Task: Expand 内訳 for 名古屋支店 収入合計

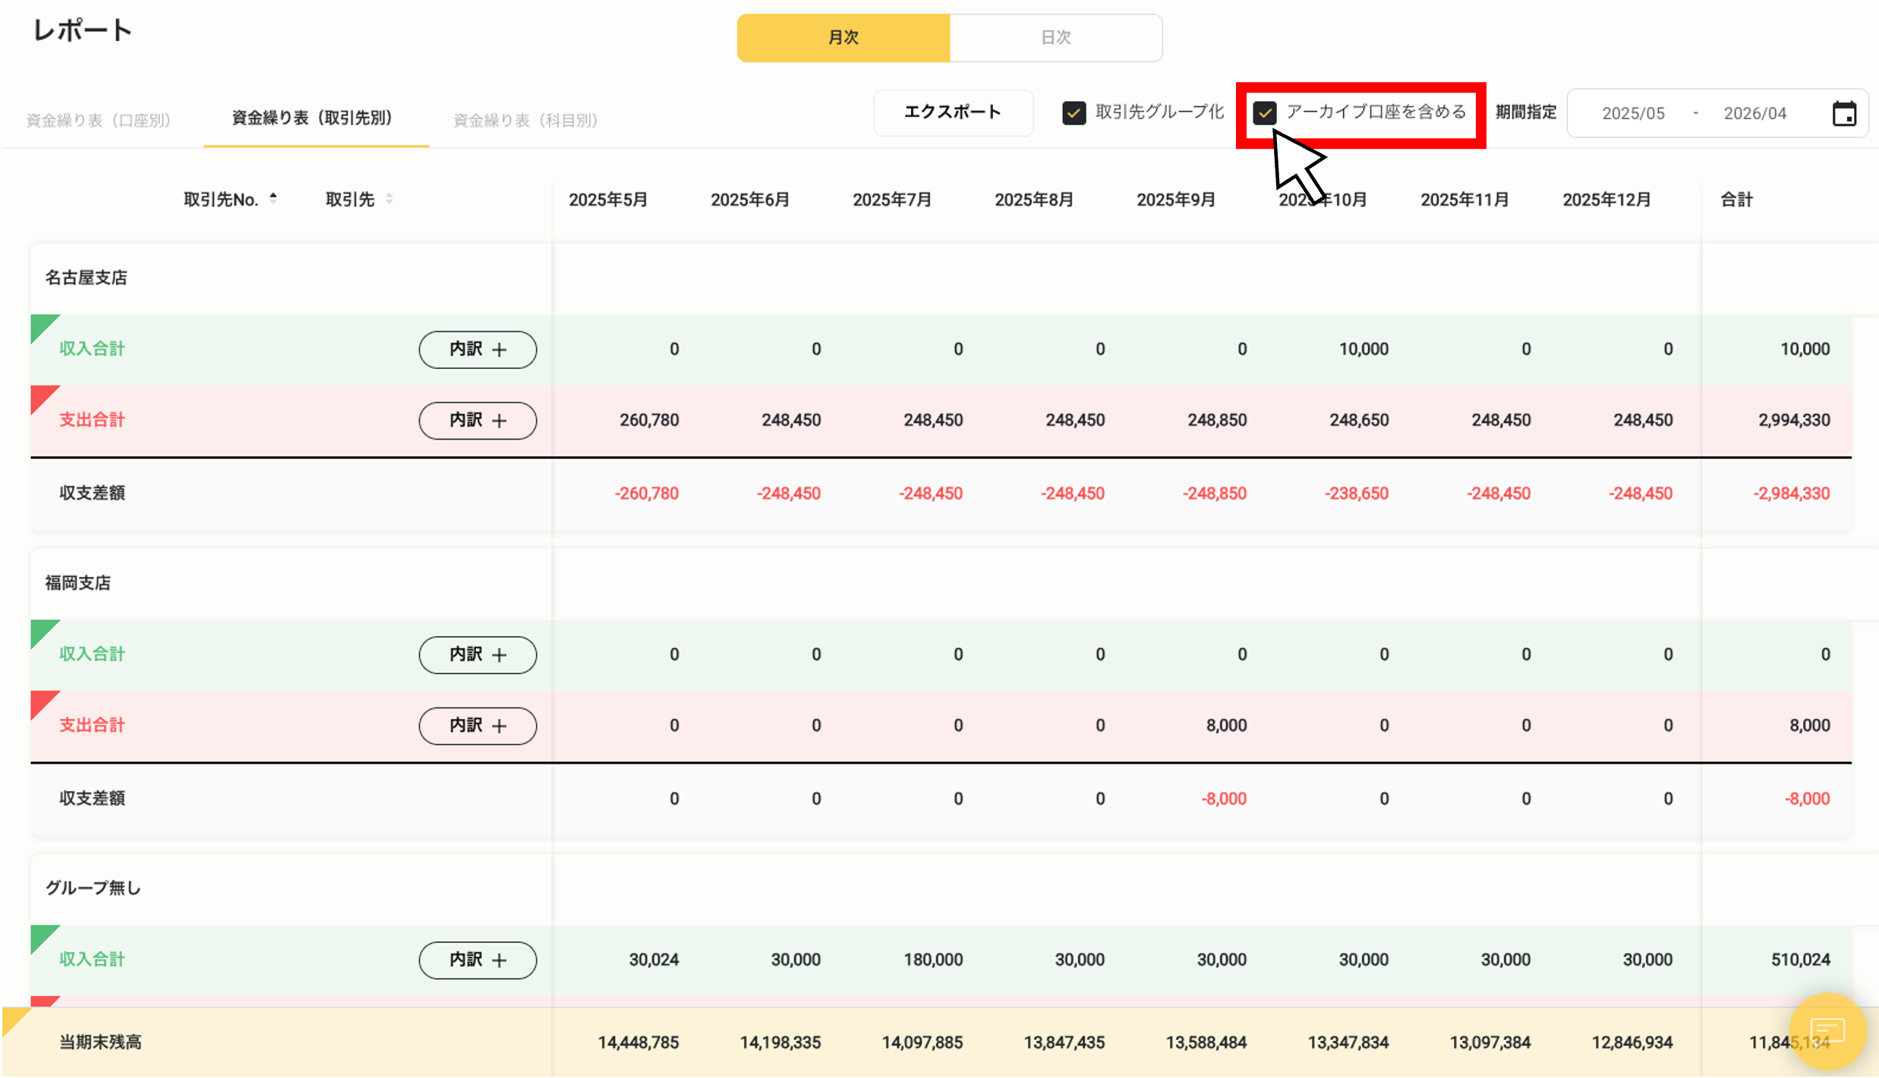Action: click(x=477, y=349)
